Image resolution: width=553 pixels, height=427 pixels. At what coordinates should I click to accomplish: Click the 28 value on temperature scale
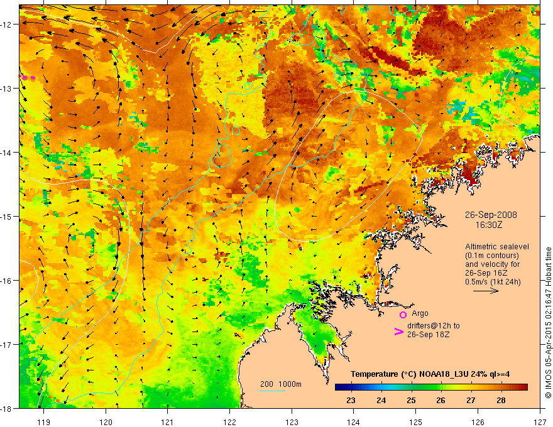tap(501, 400)
